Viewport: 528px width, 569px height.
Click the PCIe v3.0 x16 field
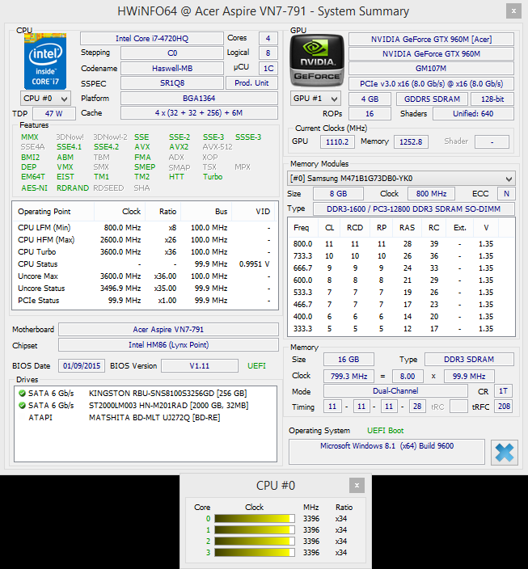[432, 83]
